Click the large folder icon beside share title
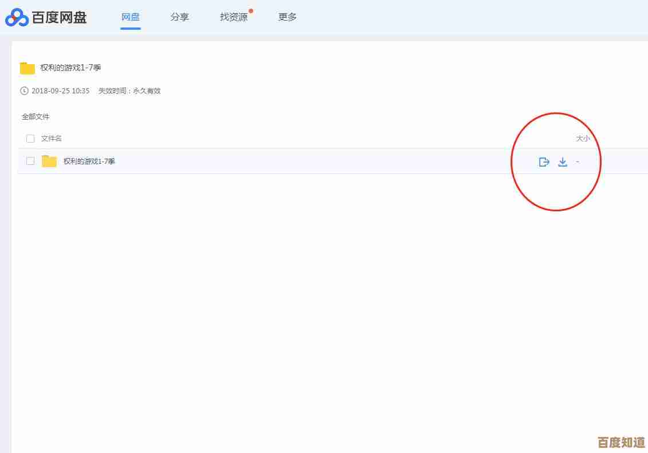The image size is (648, 453). [x=28, y=68]
